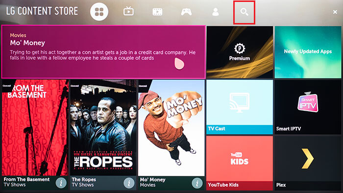Image resolution: width=343 pixels, height=193 pixels.
Task: Click the banner description text
Action: pyautogui.click(x=102, y=55)
